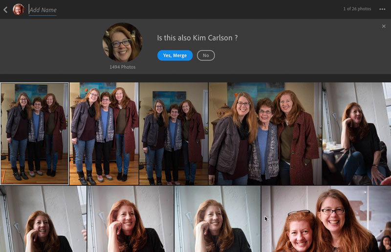Open the three-dot more options menu
The image size is (391, 252).
(x=382, y=9)
